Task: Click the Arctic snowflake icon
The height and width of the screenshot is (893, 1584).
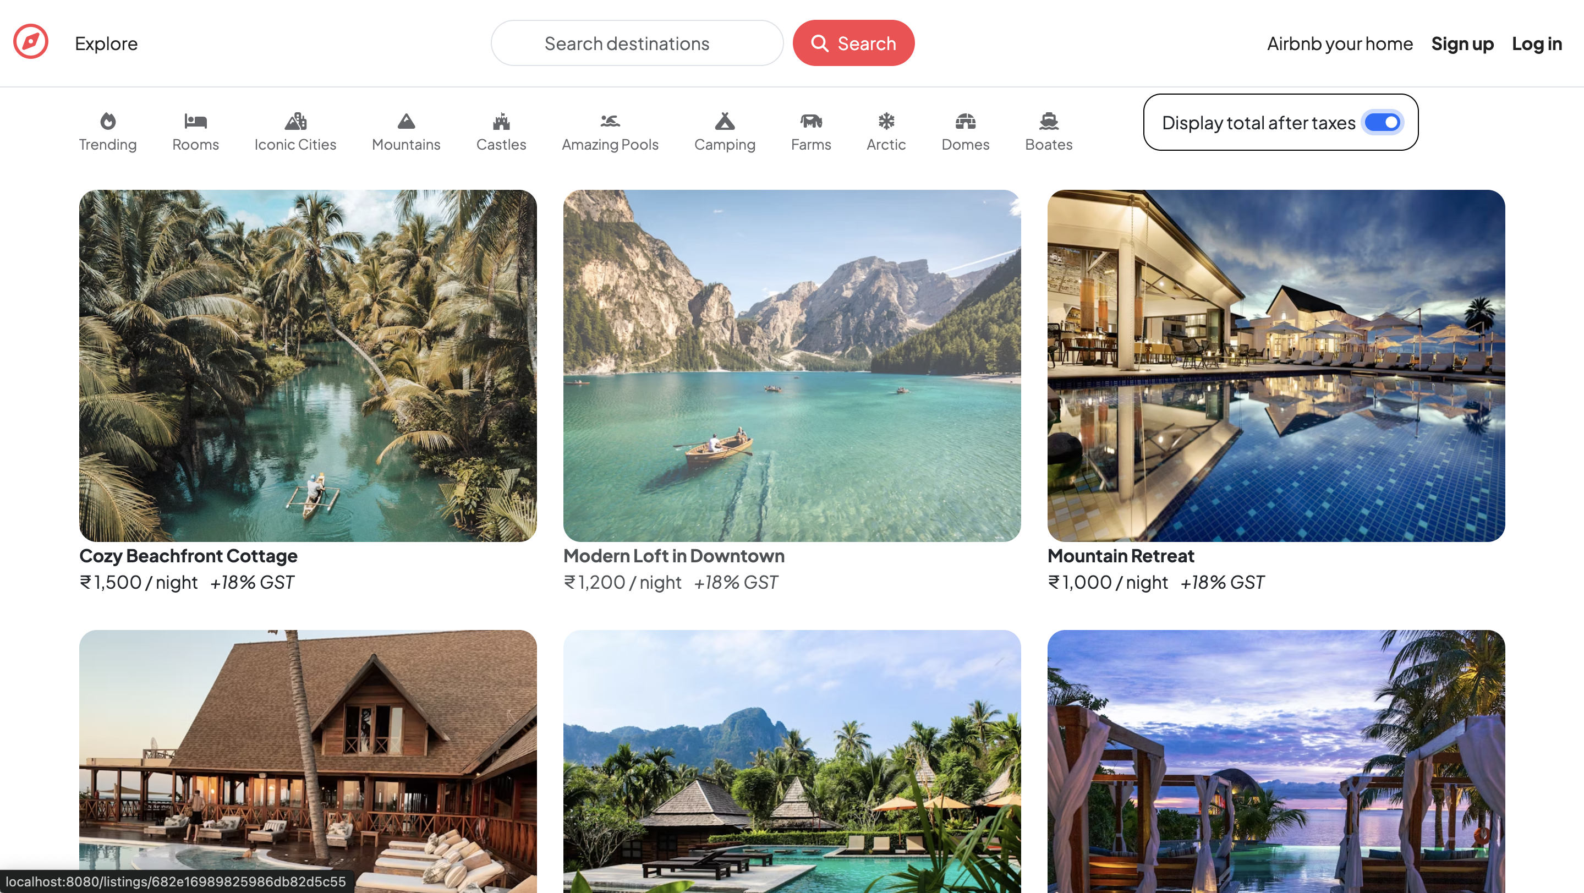Action: (886, 120)
